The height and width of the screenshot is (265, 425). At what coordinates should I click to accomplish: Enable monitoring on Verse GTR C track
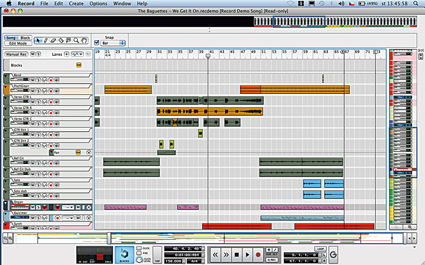pyautogui.click(x=57, y=124)
